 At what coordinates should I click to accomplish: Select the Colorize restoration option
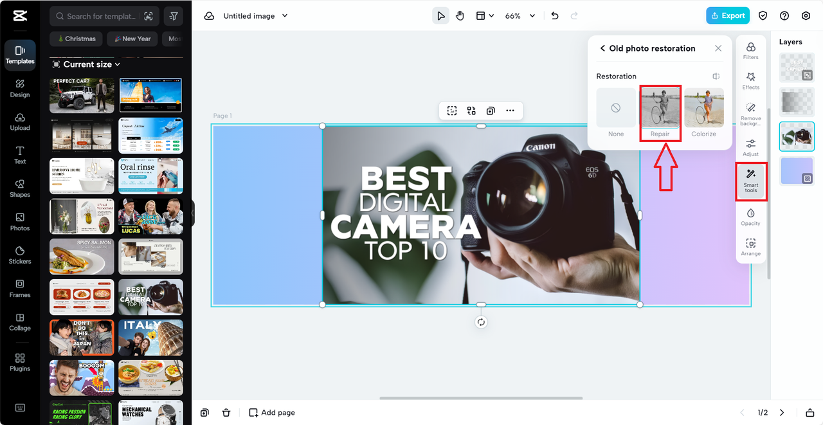tap(704, 113)
